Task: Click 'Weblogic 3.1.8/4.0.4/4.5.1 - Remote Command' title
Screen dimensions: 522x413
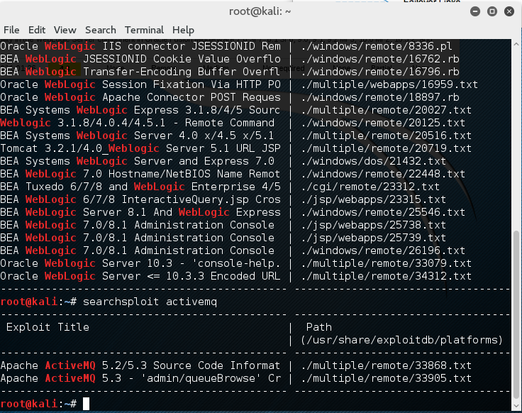Action: pyautogui.click(x=137, y=123)
